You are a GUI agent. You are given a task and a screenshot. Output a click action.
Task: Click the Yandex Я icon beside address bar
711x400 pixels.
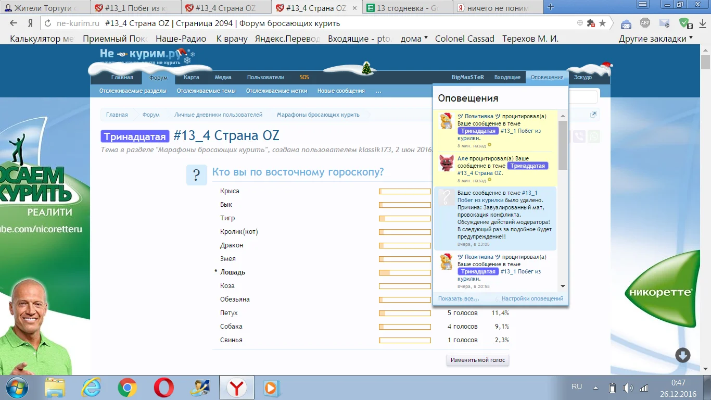(30, 23)
